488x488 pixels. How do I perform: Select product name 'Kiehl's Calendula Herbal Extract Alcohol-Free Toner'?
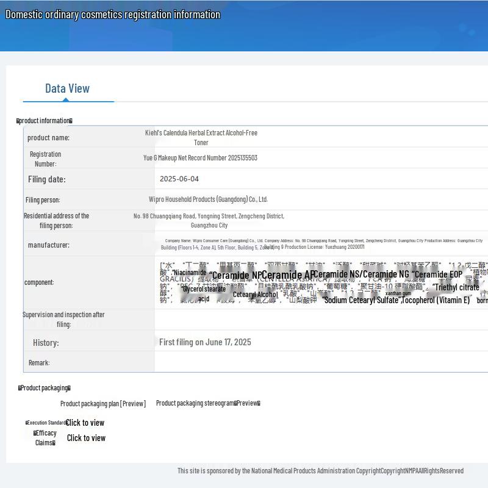coord(201,138)
